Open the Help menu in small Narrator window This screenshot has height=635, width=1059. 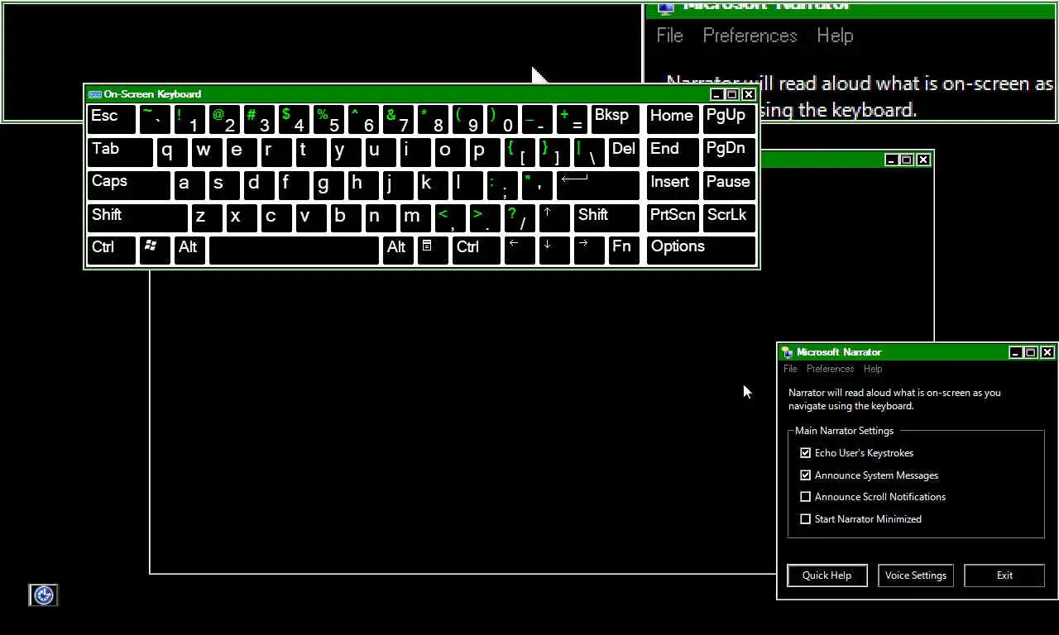coord(873,369)
